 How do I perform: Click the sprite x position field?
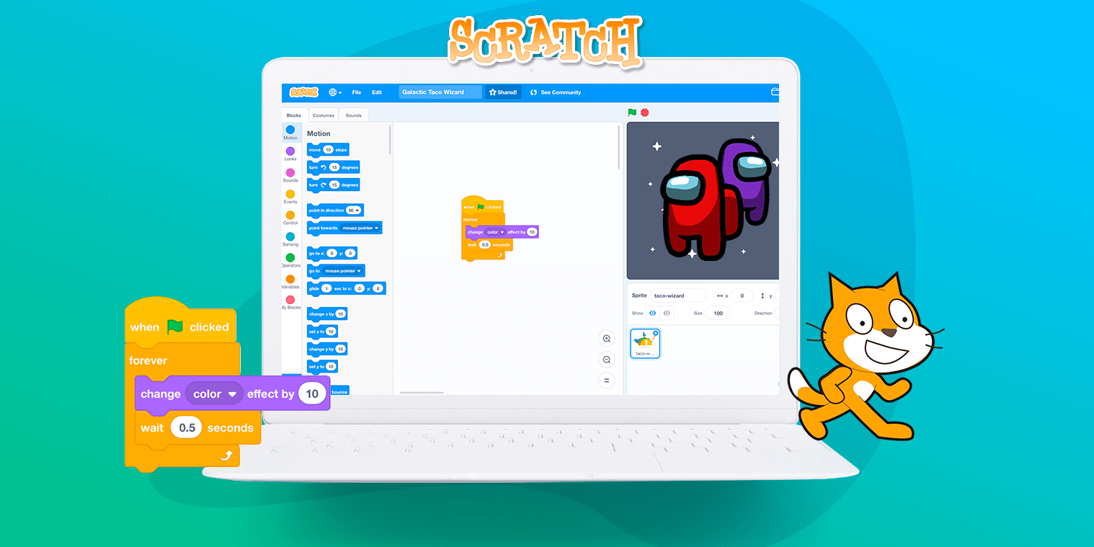click(742, 295)
